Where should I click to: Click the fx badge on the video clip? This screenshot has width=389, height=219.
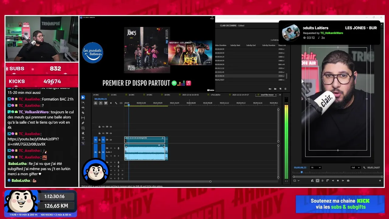pos(163,138)
